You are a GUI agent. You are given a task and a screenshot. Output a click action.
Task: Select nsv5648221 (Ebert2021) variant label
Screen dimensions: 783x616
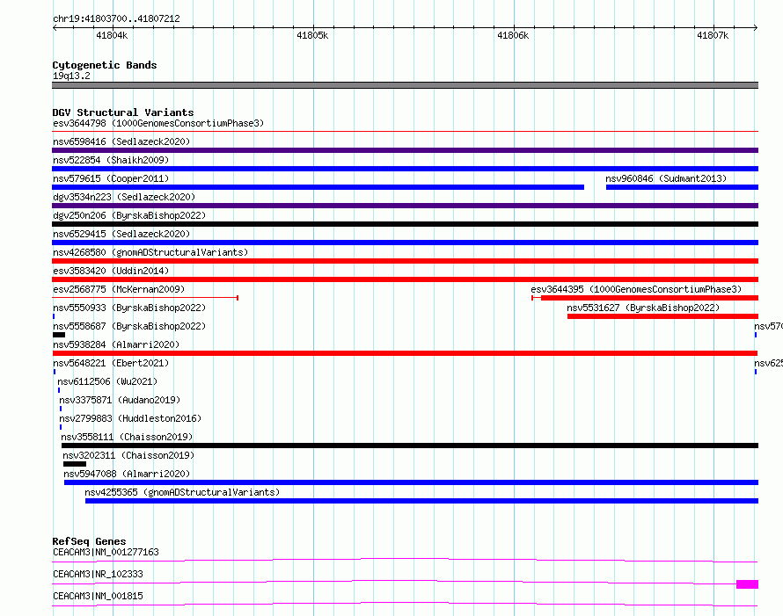click(x=111, y=363)
